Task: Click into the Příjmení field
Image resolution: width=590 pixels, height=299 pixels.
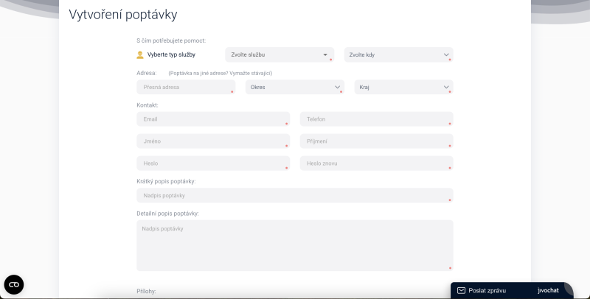Action: (x=377, y=141)
